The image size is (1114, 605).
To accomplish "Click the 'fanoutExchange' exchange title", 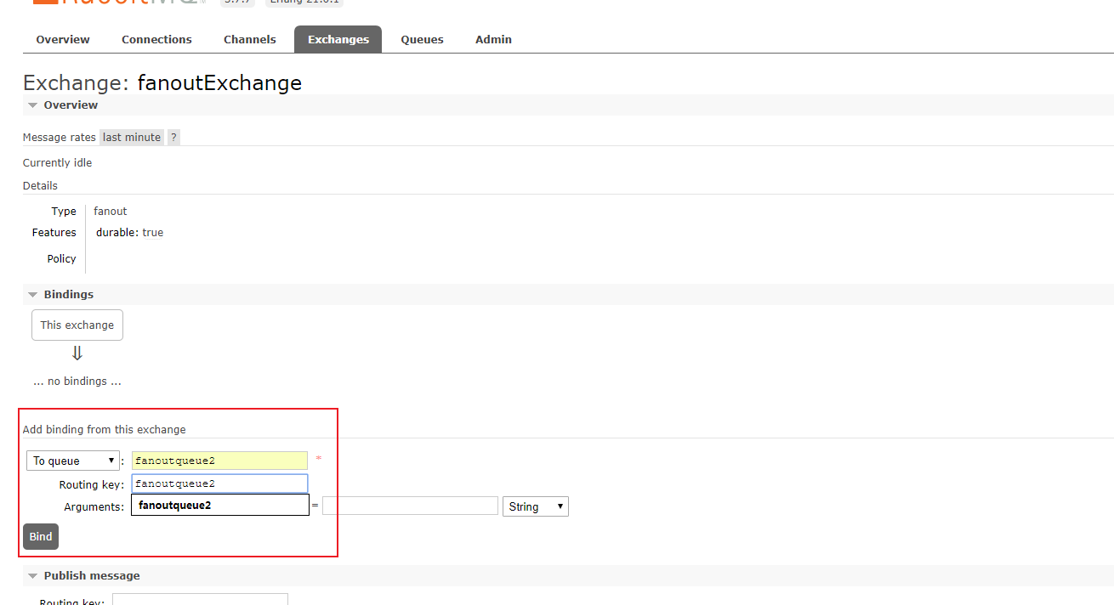I will 219,82.
